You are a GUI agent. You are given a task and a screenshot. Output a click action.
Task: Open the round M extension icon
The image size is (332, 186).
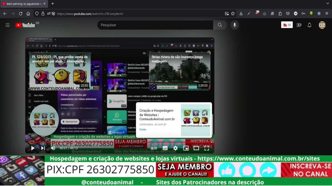(296, 14)
